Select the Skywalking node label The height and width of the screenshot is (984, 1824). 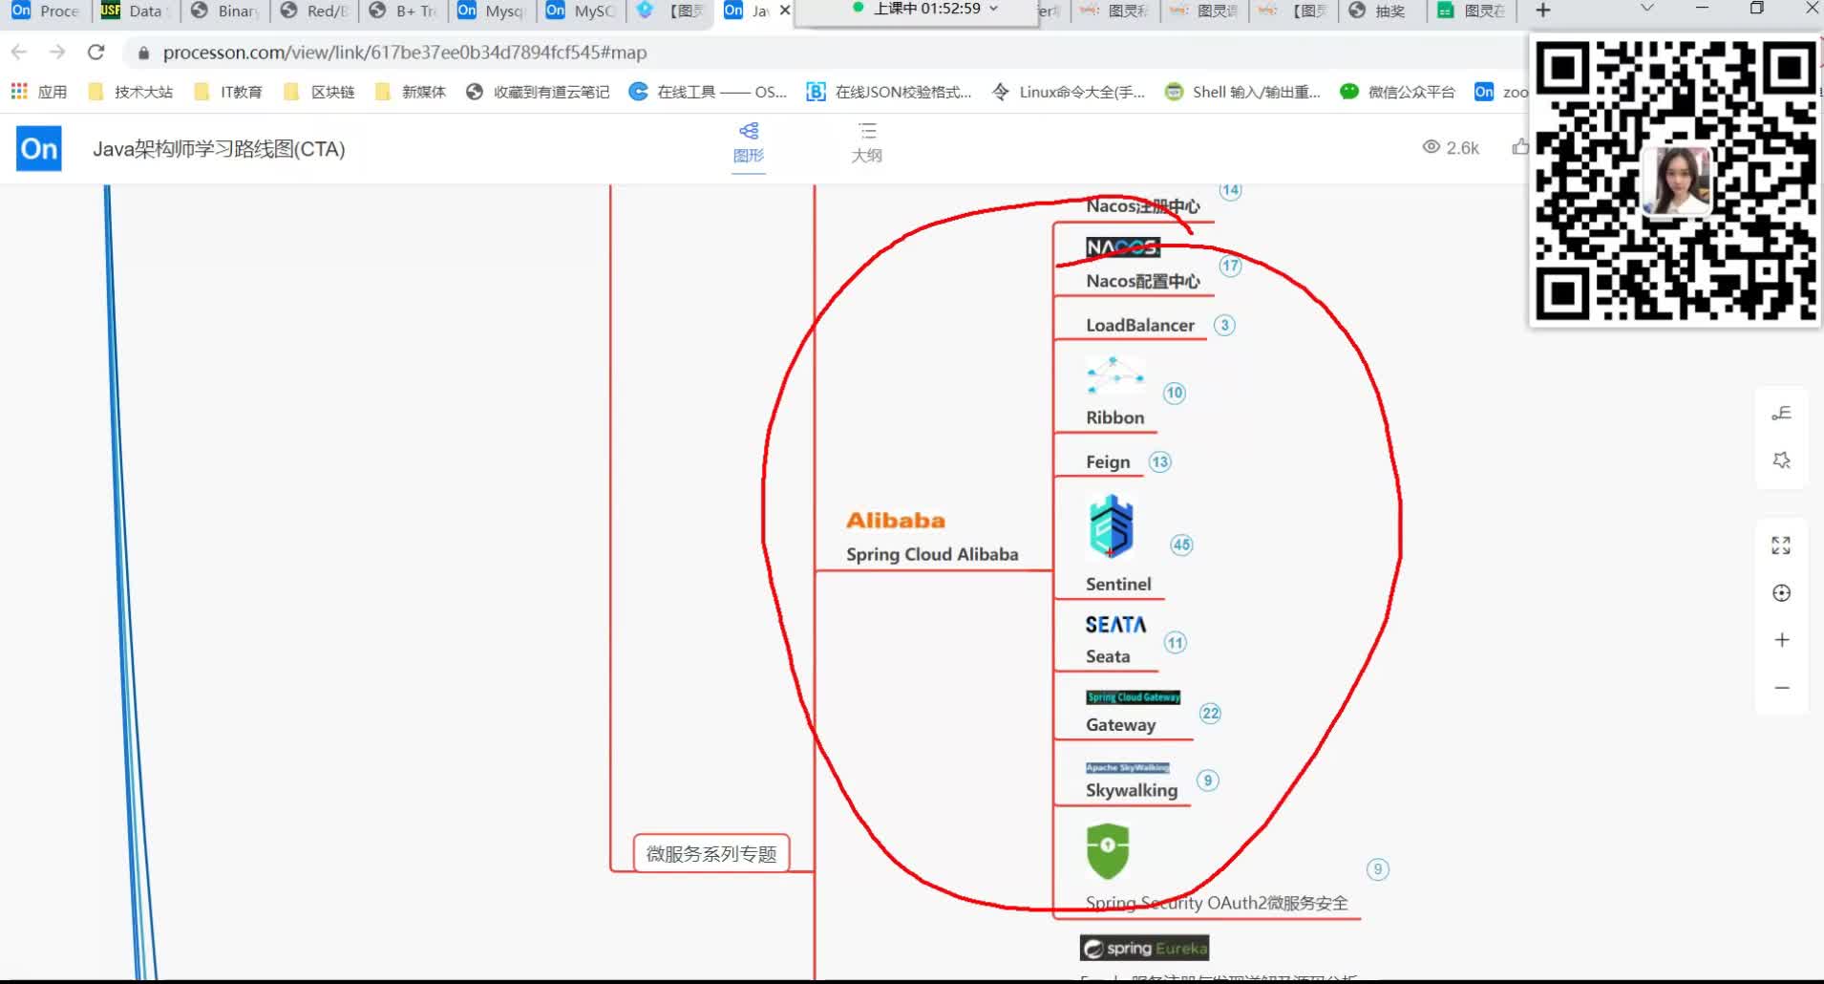click(1132, 790)
